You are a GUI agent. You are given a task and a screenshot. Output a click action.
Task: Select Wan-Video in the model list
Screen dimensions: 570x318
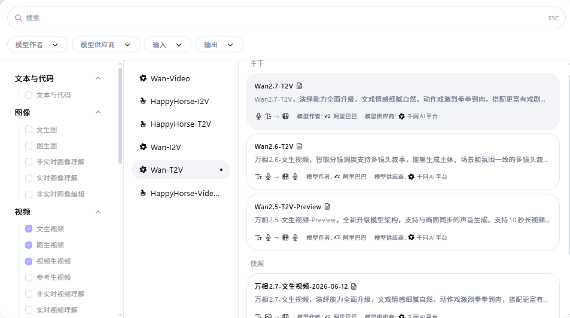coord(181,78)
